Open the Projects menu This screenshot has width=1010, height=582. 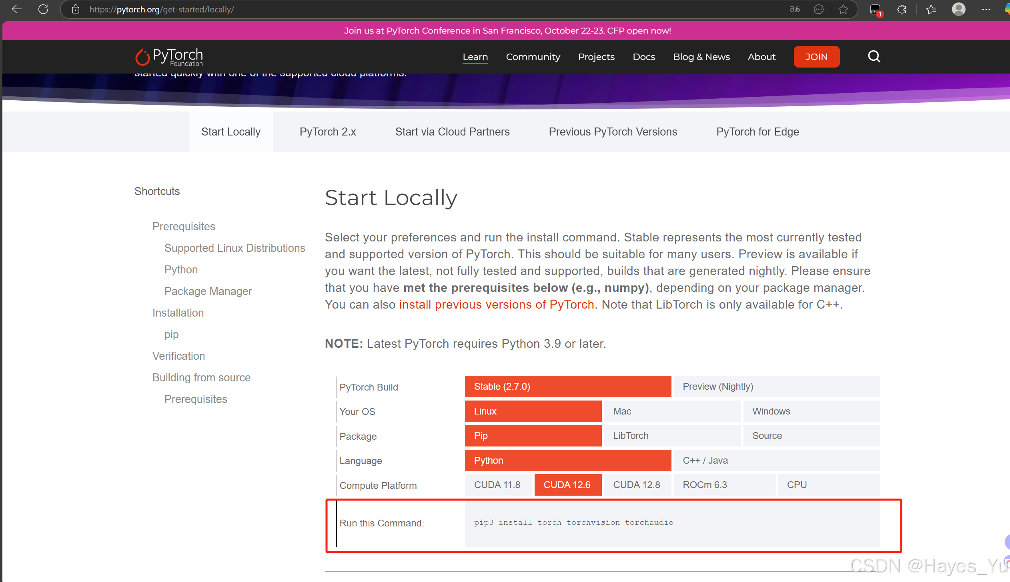click(x=596, y=57)
